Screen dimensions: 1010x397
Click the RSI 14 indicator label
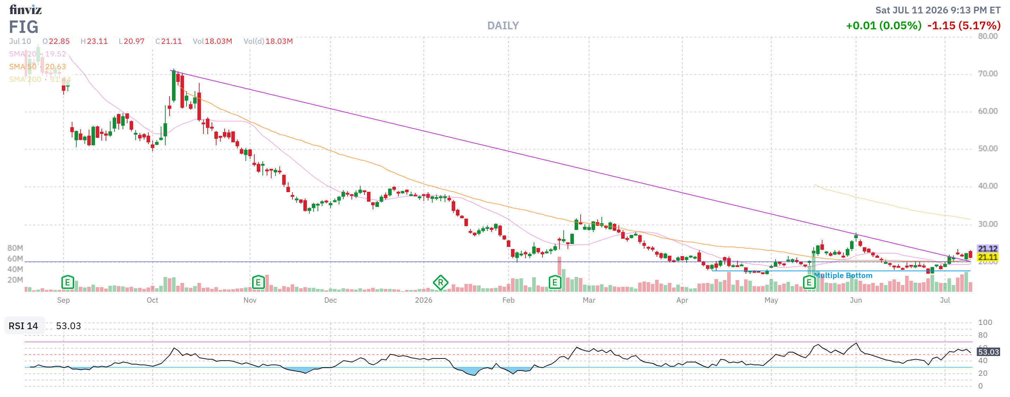tap(24, 326)
